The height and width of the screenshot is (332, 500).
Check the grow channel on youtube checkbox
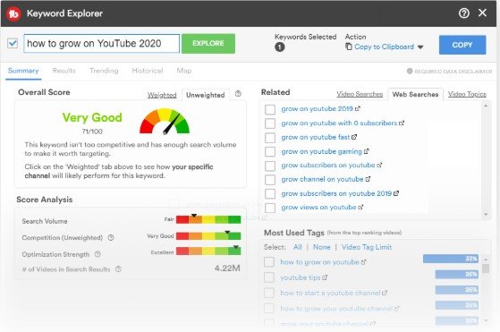tap(270, 180)
